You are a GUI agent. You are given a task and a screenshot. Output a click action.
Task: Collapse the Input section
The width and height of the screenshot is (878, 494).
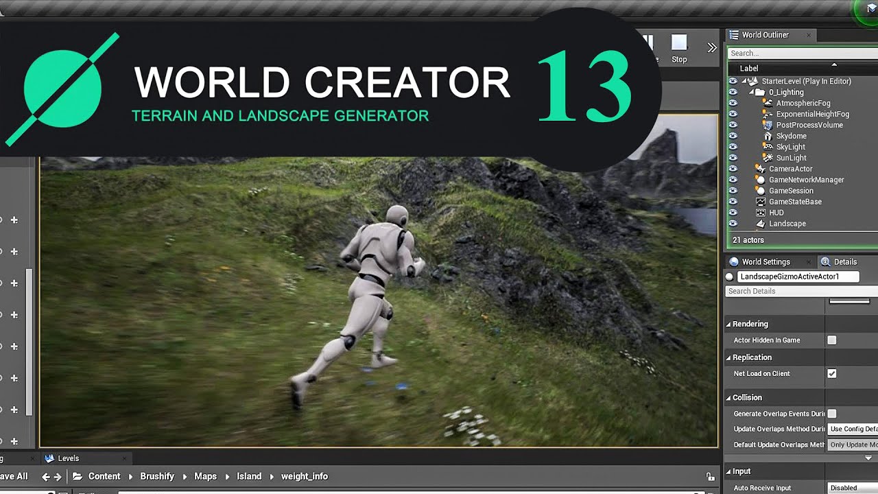(x=728, y=471)
